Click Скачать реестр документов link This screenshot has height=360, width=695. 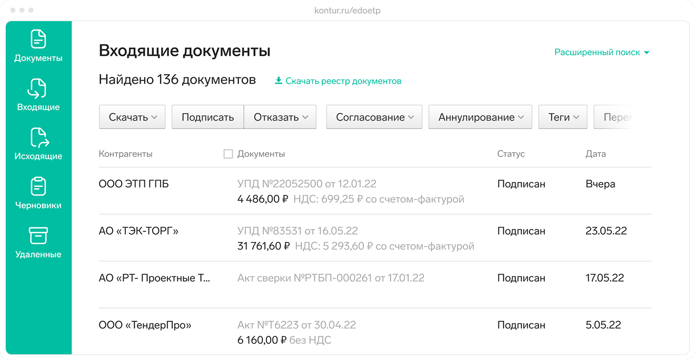343,81
